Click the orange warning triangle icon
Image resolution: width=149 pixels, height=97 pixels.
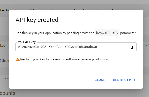tap(18, 59)
